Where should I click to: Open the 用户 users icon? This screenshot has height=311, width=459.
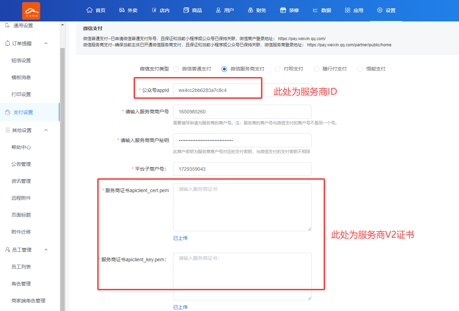pos(218,10)
